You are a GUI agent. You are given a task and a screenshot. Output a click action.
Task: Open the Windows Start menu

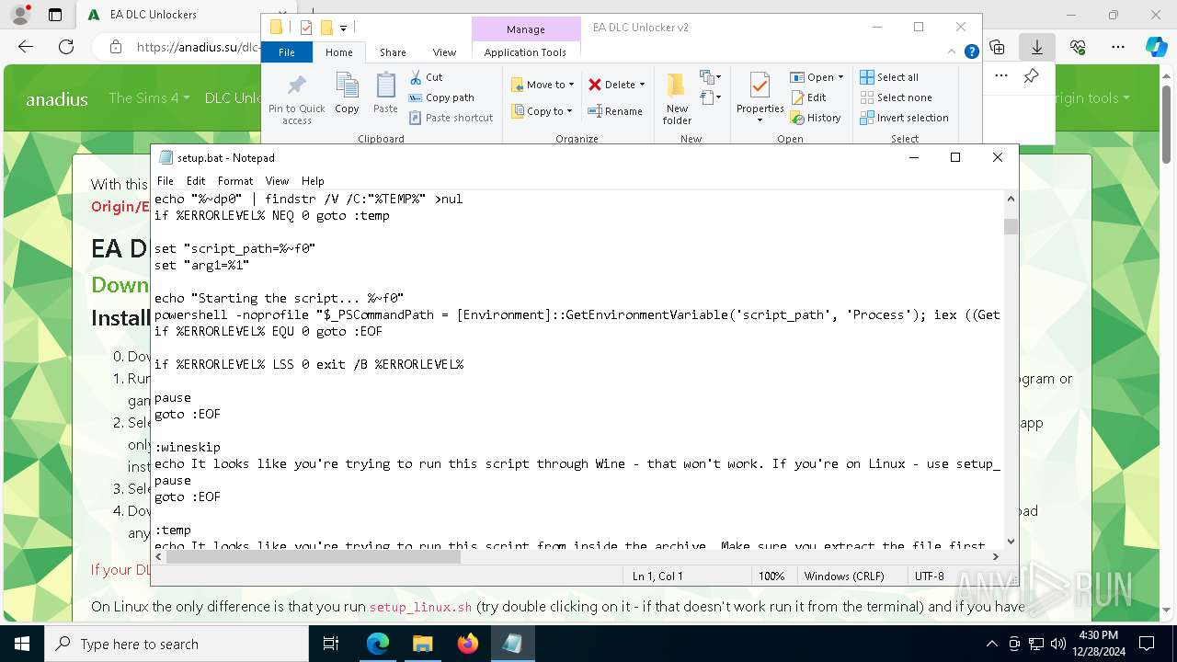(22, 644)
